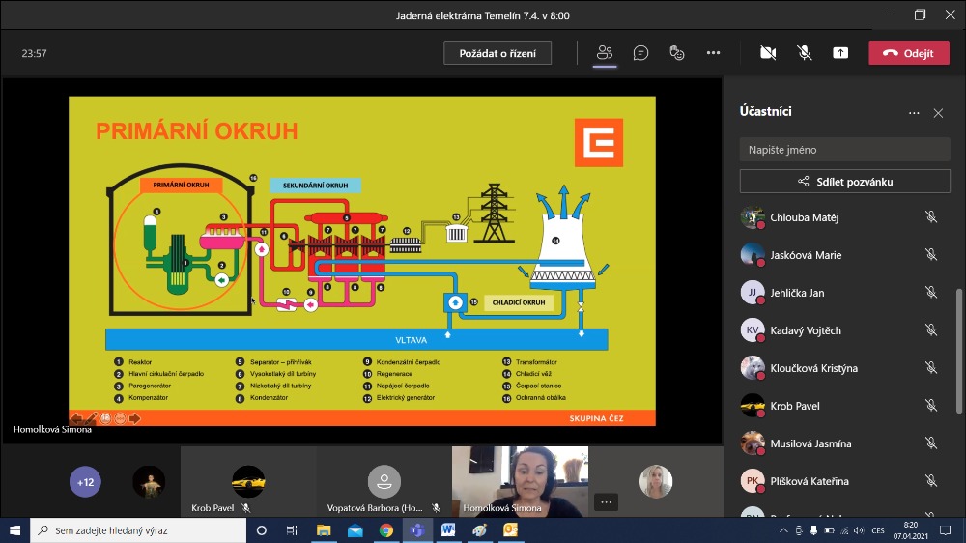Select participant Musilová Jasmína in list
966x543 pixels.
810,443
